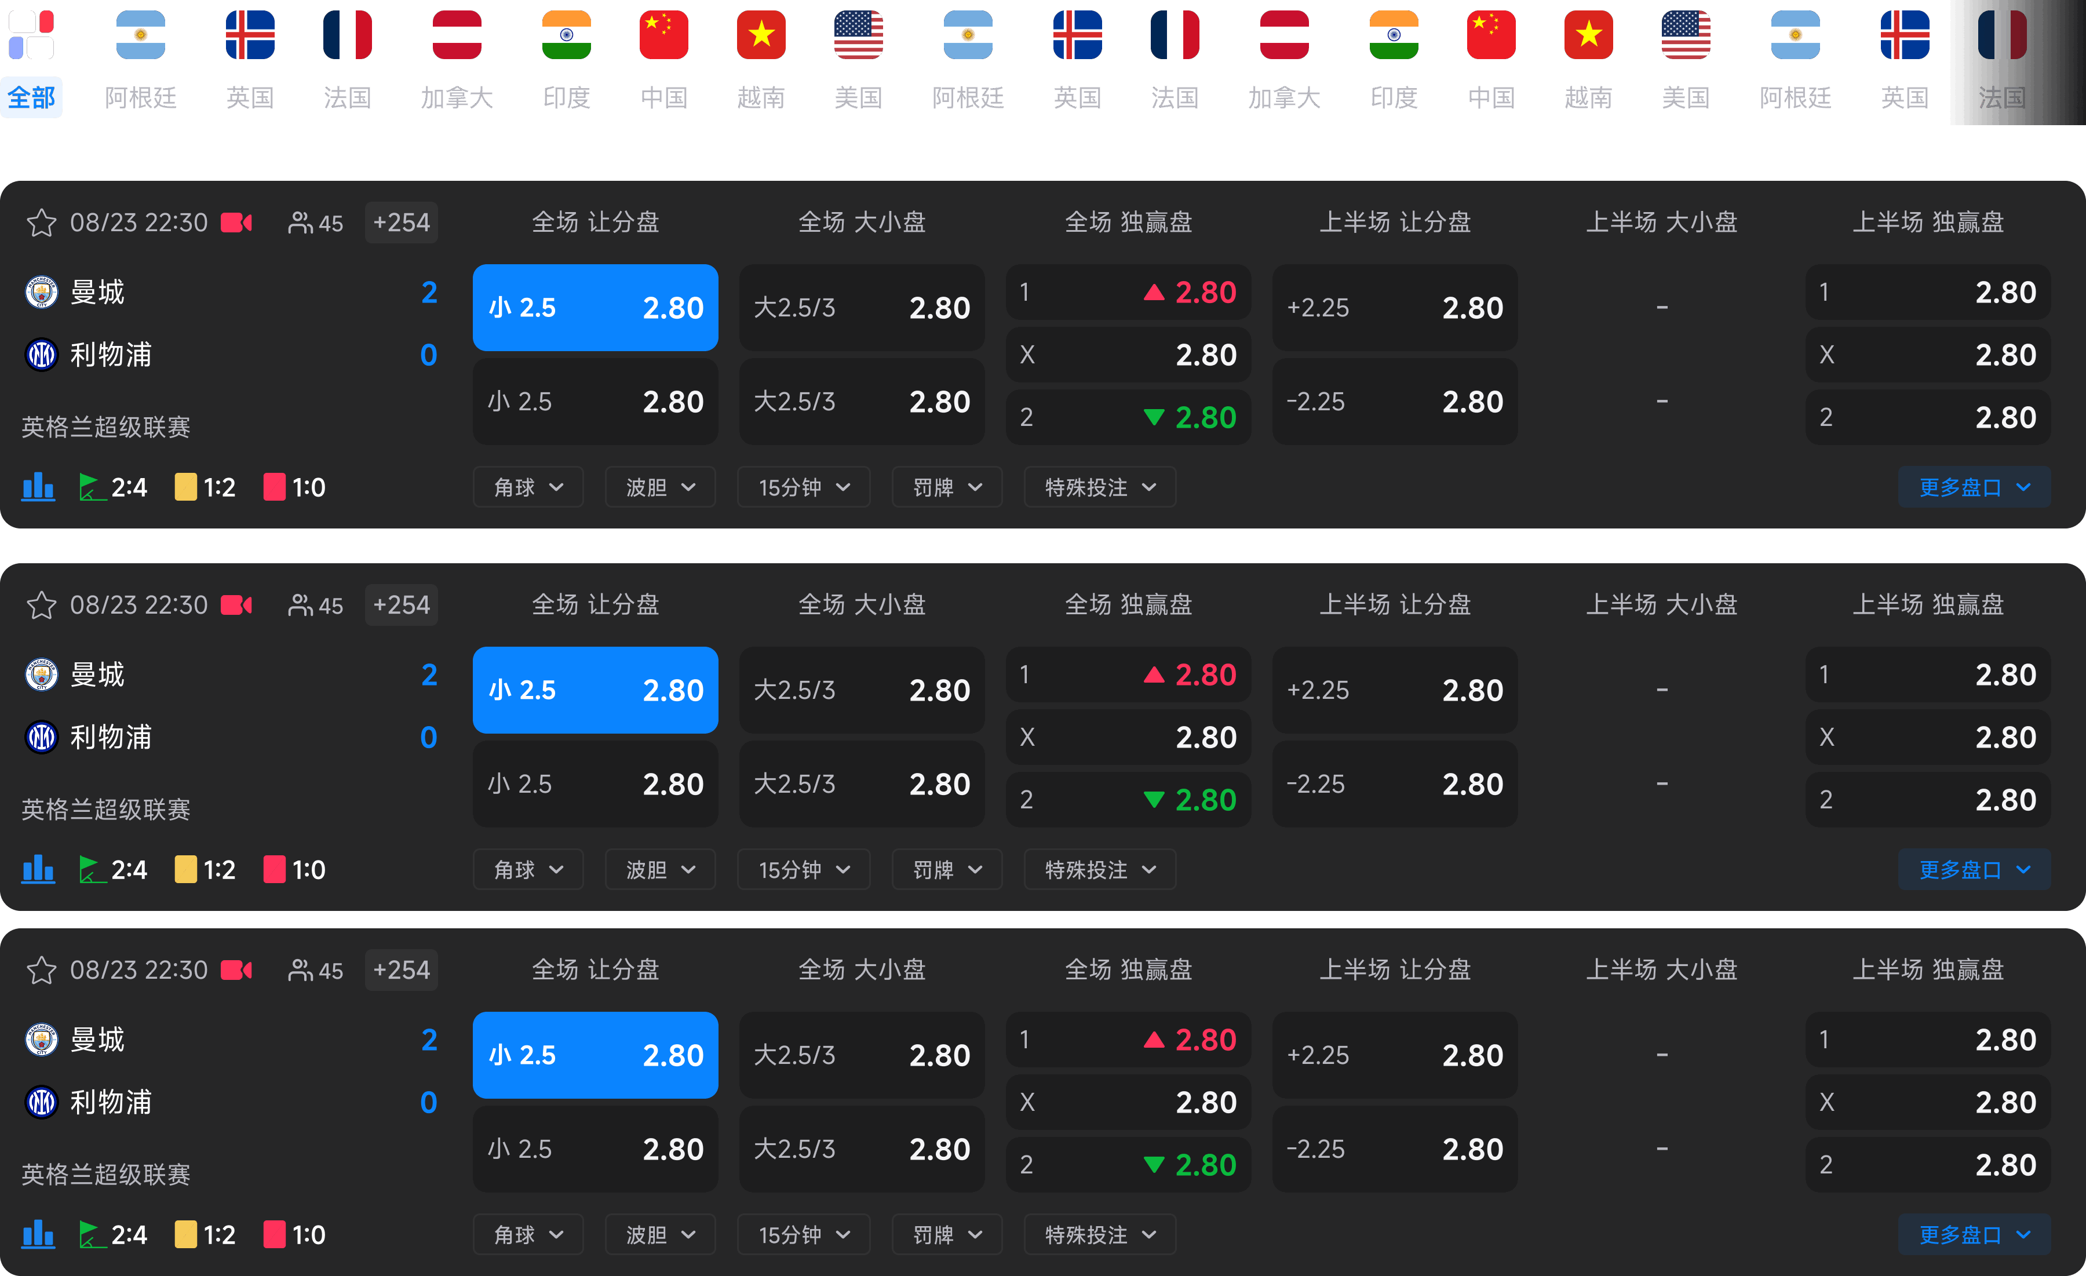Click +254 more markets in second match
Viewport: 2086px width, 1276px height.
[402, 606]
